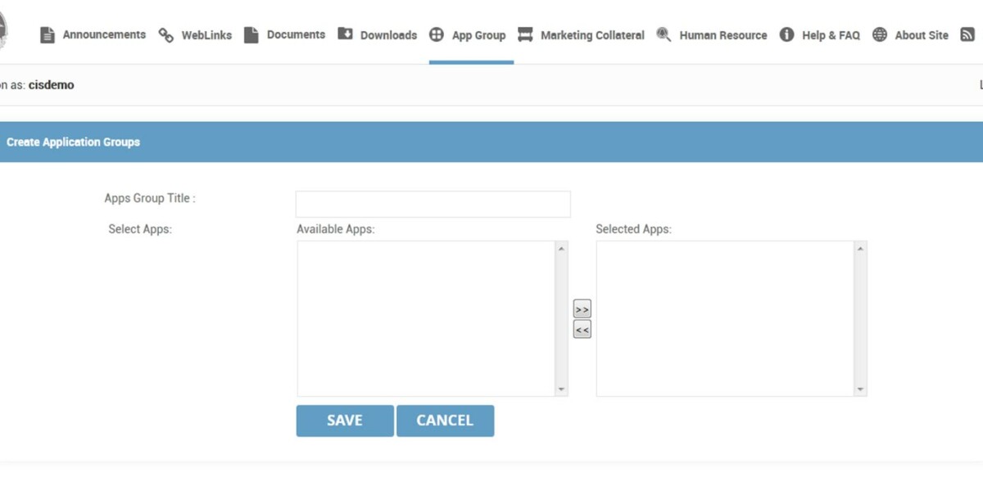Image resolution: width=983 pixels, height=491 pixels.
Task: Click the Human Resource magnifier icon
Action: pyautogui.click(x=663, y=34)
